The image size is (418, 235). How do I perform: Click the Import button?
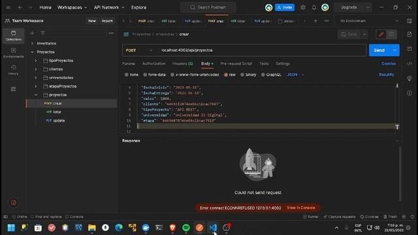tap(107, 21)
